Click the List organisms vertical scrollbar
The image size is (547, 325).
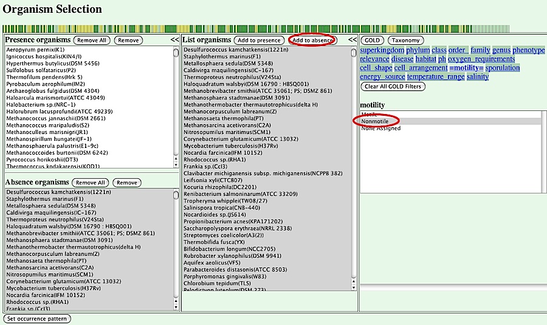click(x=354, y=170)
